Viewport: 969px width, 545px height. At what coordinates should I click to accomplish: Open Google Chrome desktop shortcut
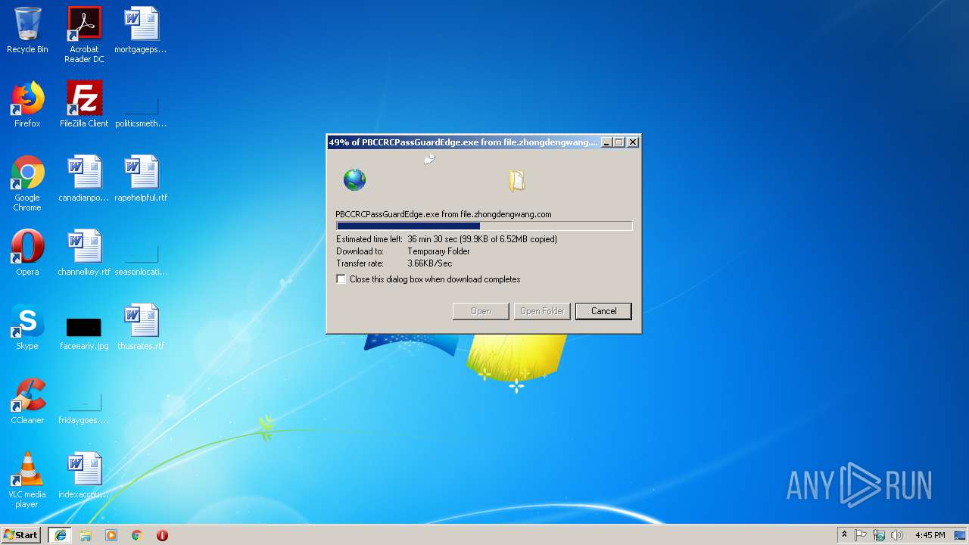point(27,183)
